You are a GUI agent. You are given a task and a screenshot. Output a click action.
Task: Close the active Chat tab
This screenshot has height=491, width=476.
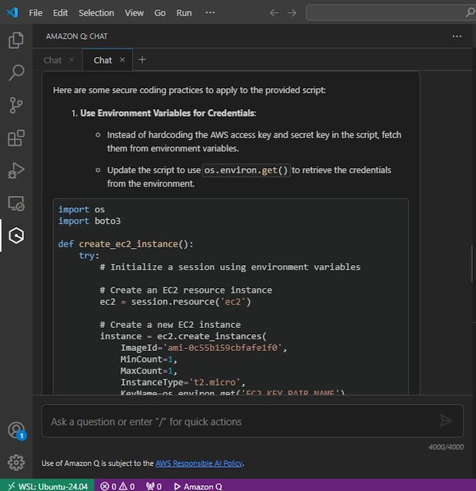[122, 60]
